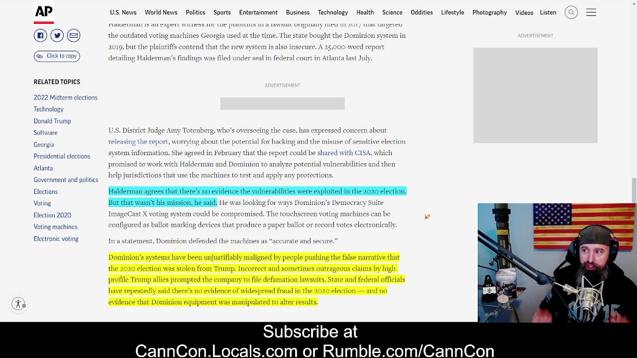The height and width of the screenshot is (358, 637).
Task: Open Elections related topic
Action: pyautogui.click(x=46, y=191)
